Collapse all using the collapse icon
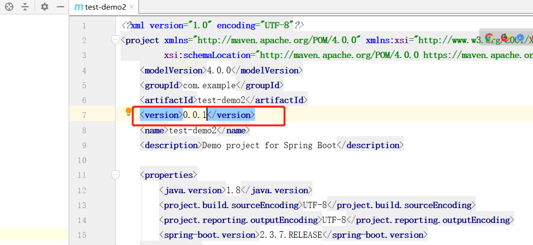Viewport: 533px width, 245px height. coord(24,7)
